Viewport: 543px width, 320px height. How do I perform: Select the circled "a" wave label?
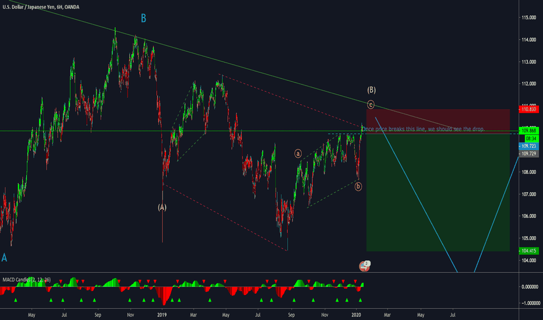[298, 154]
